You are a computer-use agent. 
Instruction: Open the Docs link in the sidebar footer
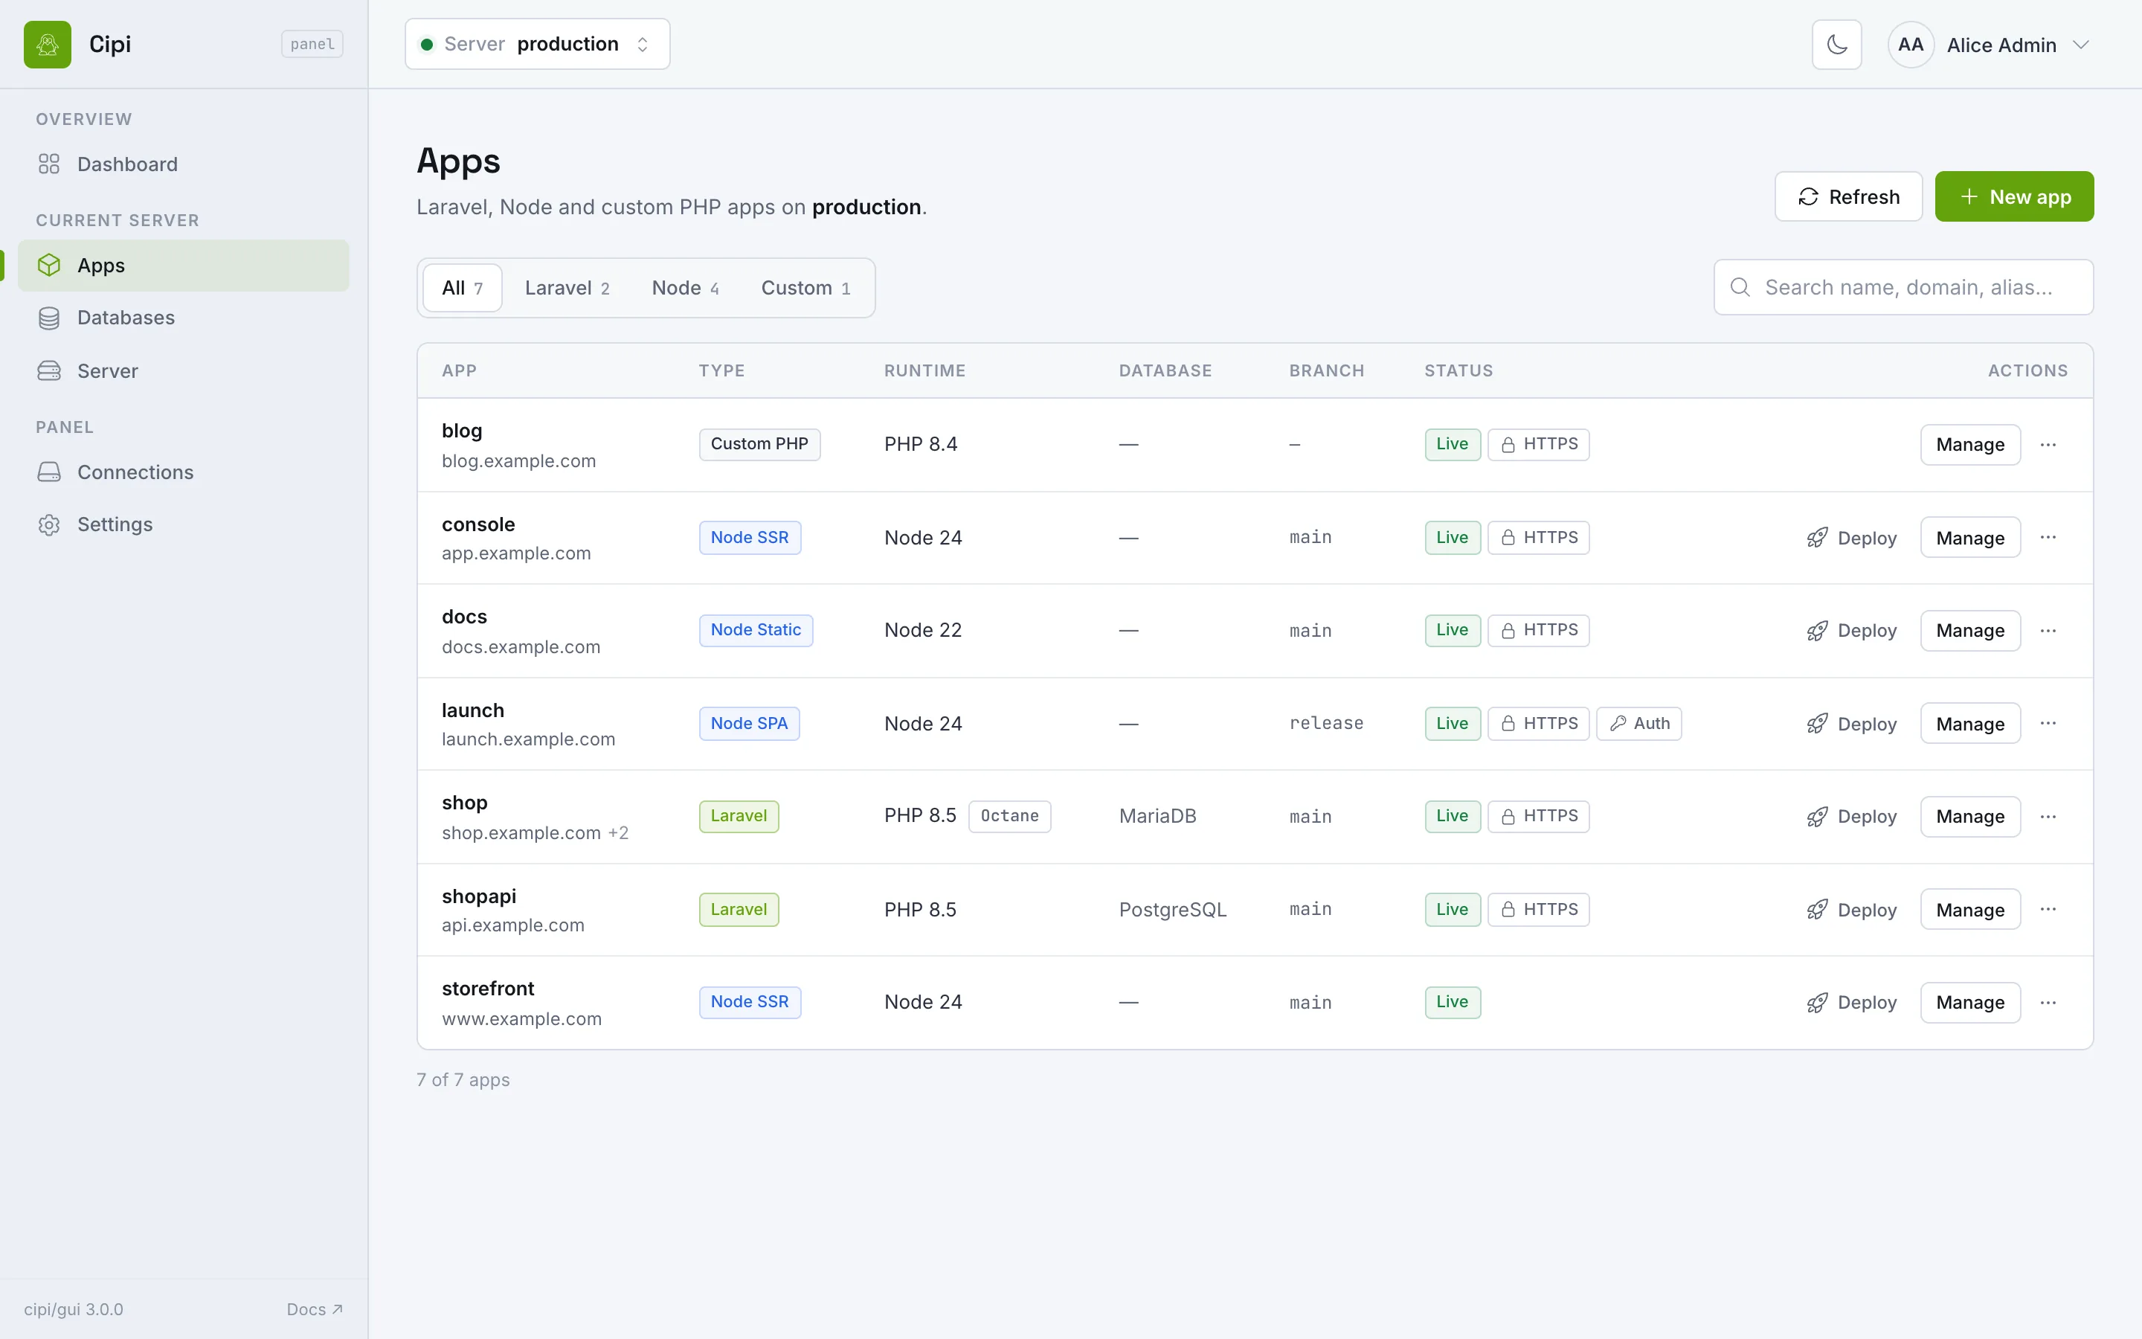(314, 1309)
